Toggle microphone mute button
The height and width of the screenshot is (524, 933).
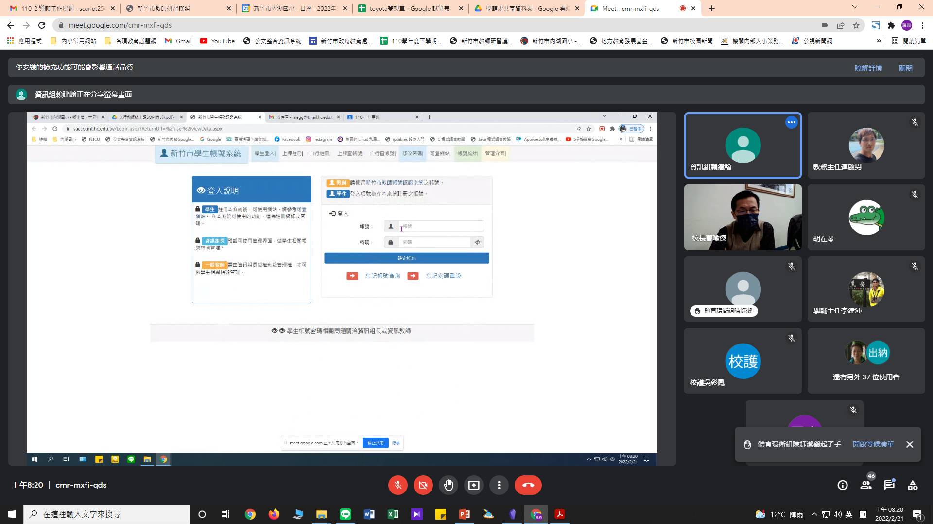click(x=398, y=485)
